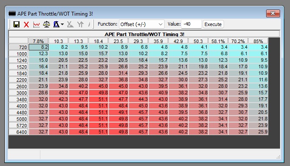Select the 10.3 column header
290x166 pixels.
tap(59, 41)
